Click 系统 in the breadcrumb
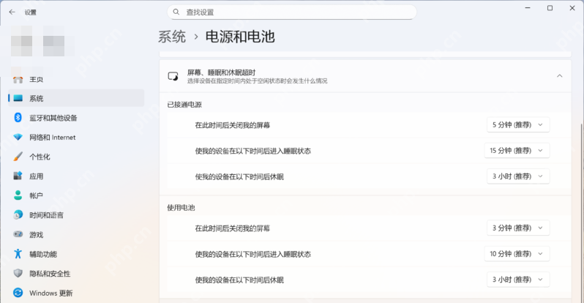Screen dimensions: 584x303 pyautogui.click(x=172, y=37)
